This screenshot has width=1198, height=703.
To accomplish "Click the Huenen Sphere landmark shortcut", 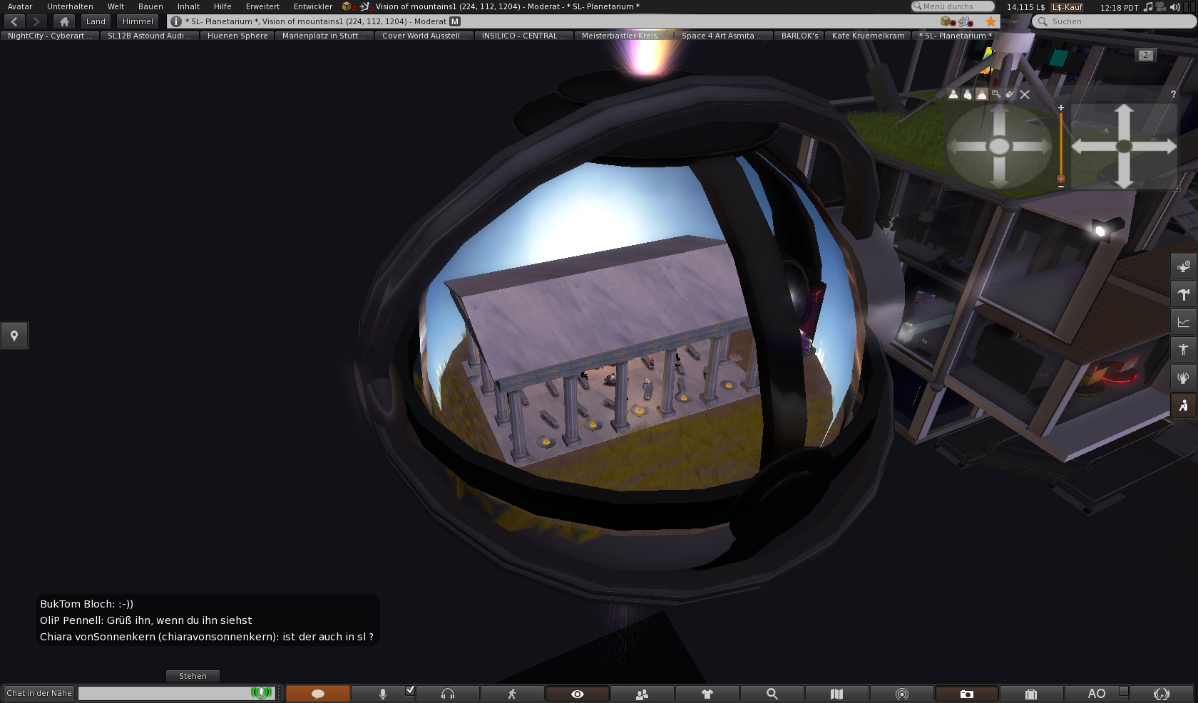I will (237, 36).
